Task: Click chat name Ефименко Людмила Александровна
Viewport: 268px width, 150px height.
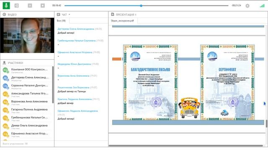Action: tap(77, 111)
